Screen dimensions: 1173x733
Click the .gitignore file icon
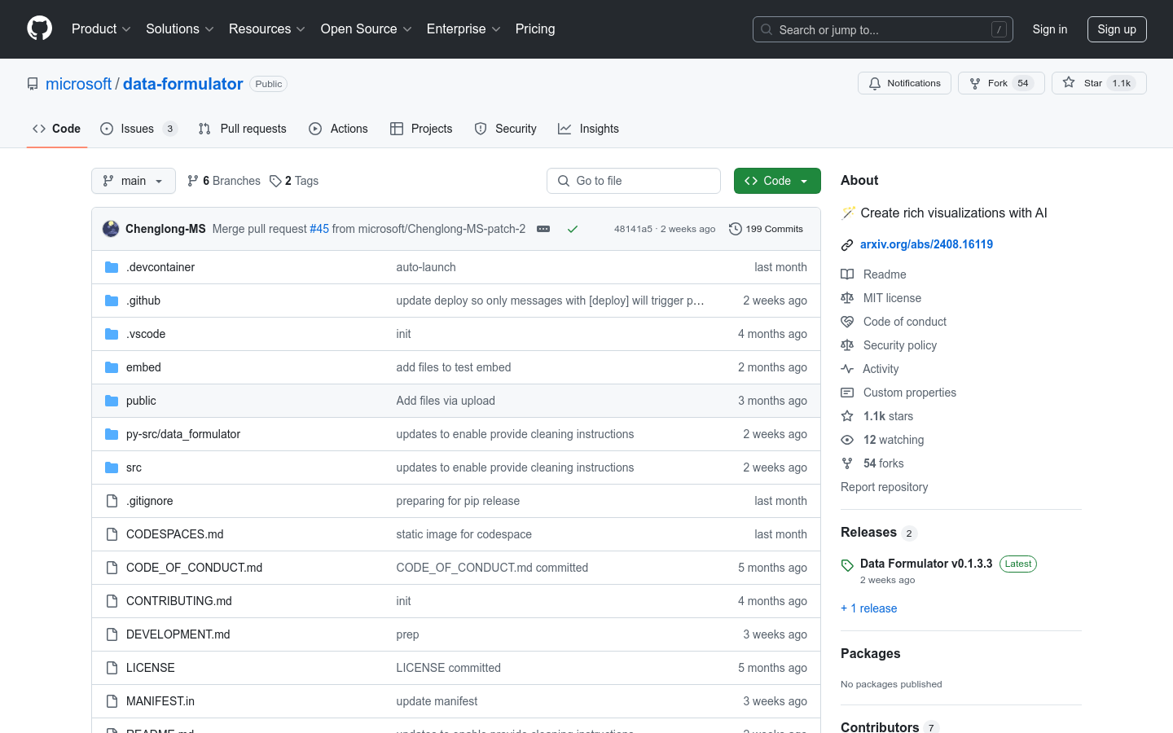pos(112,501)
